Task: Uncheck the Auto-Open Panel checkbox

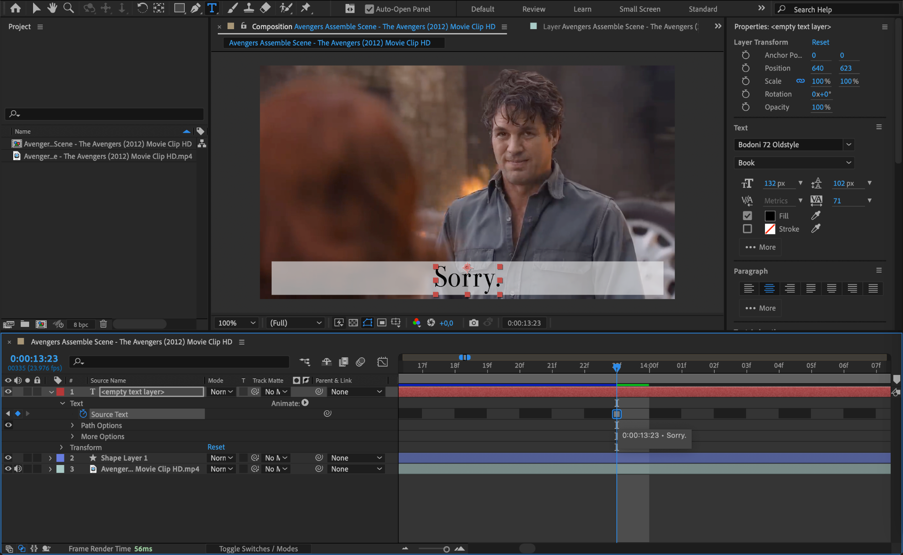Action: [369, 9]
